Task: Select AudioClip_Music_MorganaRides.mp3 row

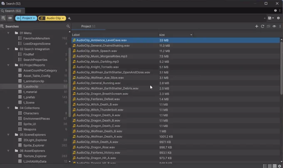Action: [176, 56]
